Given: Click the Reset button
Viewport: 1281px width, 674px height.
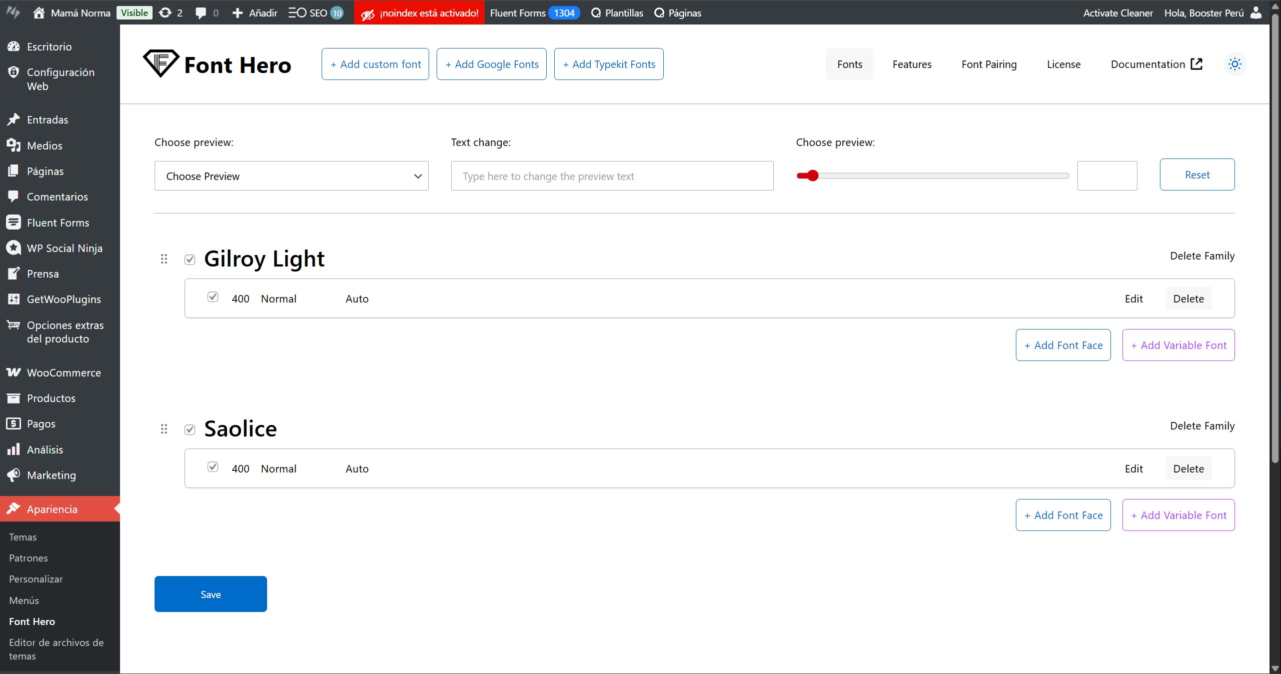Looking at the screenshot, I should [1197, 174].
